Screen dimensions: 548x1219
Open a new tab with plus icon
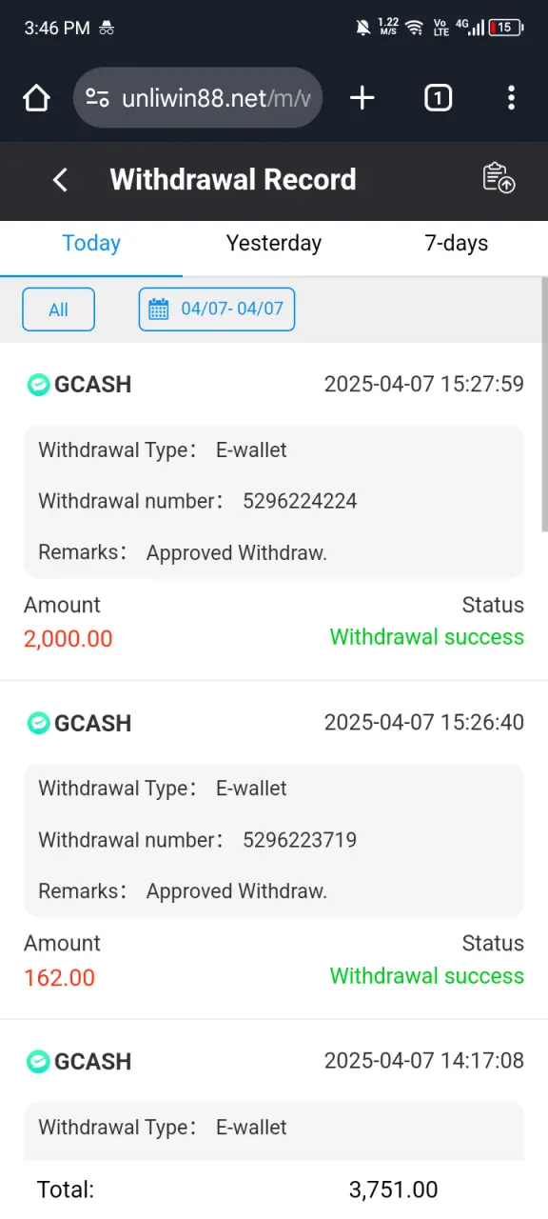362,98
